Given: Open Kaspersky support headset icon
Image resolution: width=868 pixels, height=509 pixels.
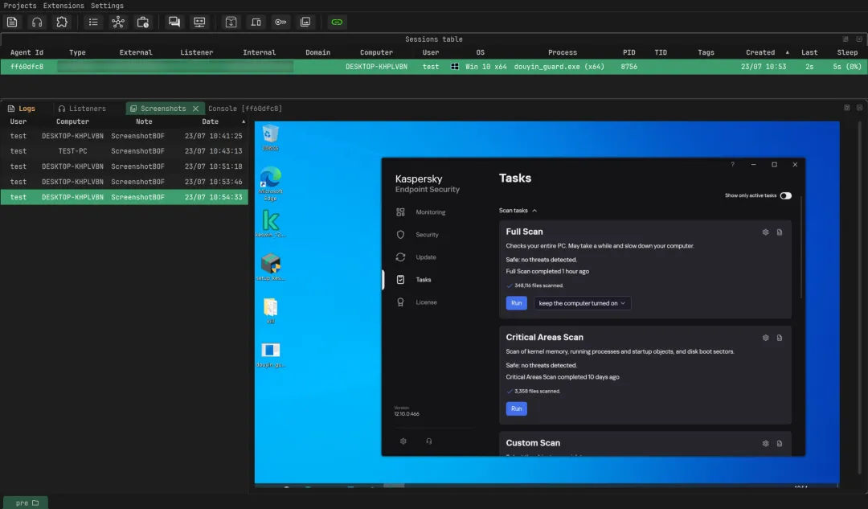Looking at the screenshot, I should 429,441.
